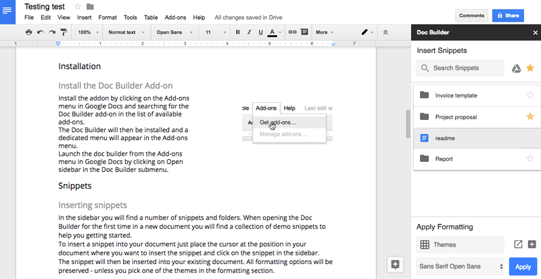Star the Invoice template folder
Image resolution: width=541 pixels, height=279 pixels.
click(x=530, y=95)
